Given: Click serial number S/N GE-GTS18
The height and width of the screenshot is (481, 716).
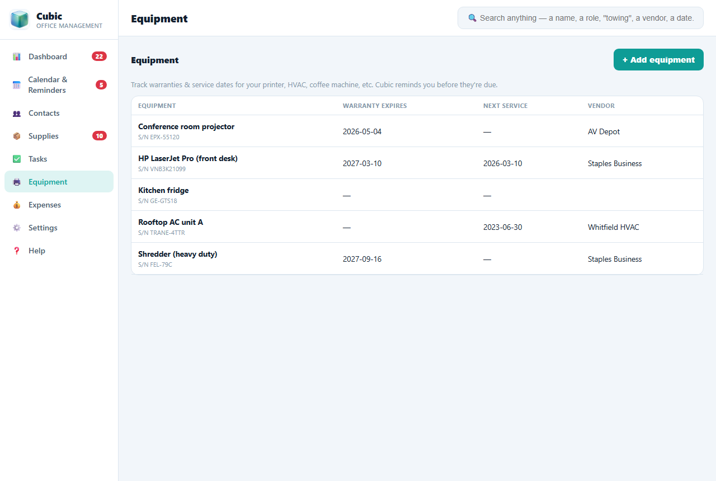Looking at the screenshot, I should [x=158, y=201].
